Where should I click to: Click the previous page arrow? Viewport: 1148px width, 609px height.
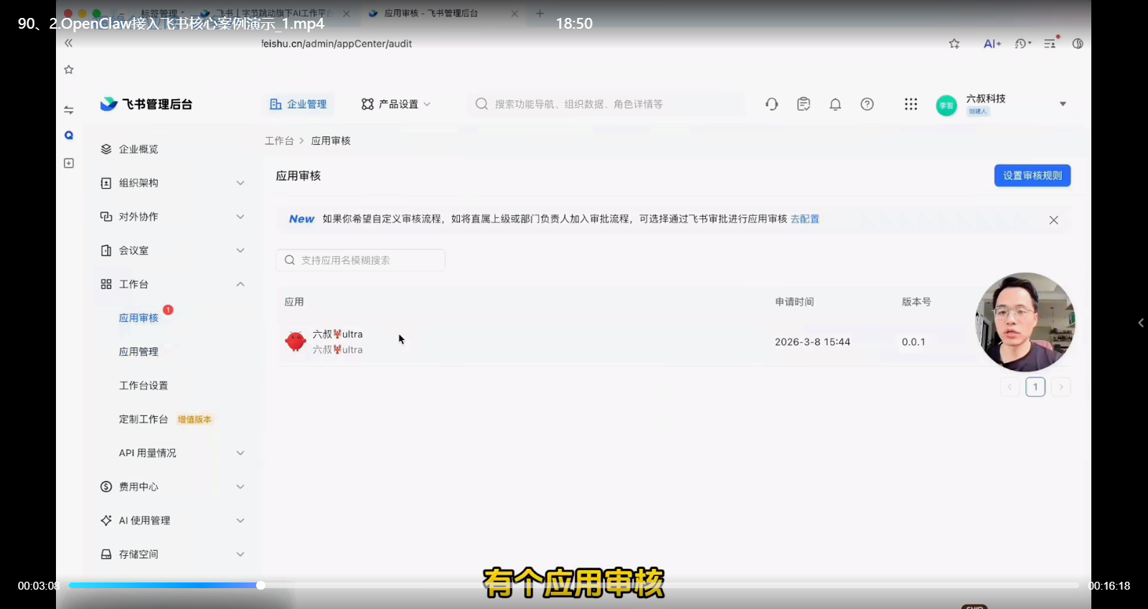point(1010,387)
